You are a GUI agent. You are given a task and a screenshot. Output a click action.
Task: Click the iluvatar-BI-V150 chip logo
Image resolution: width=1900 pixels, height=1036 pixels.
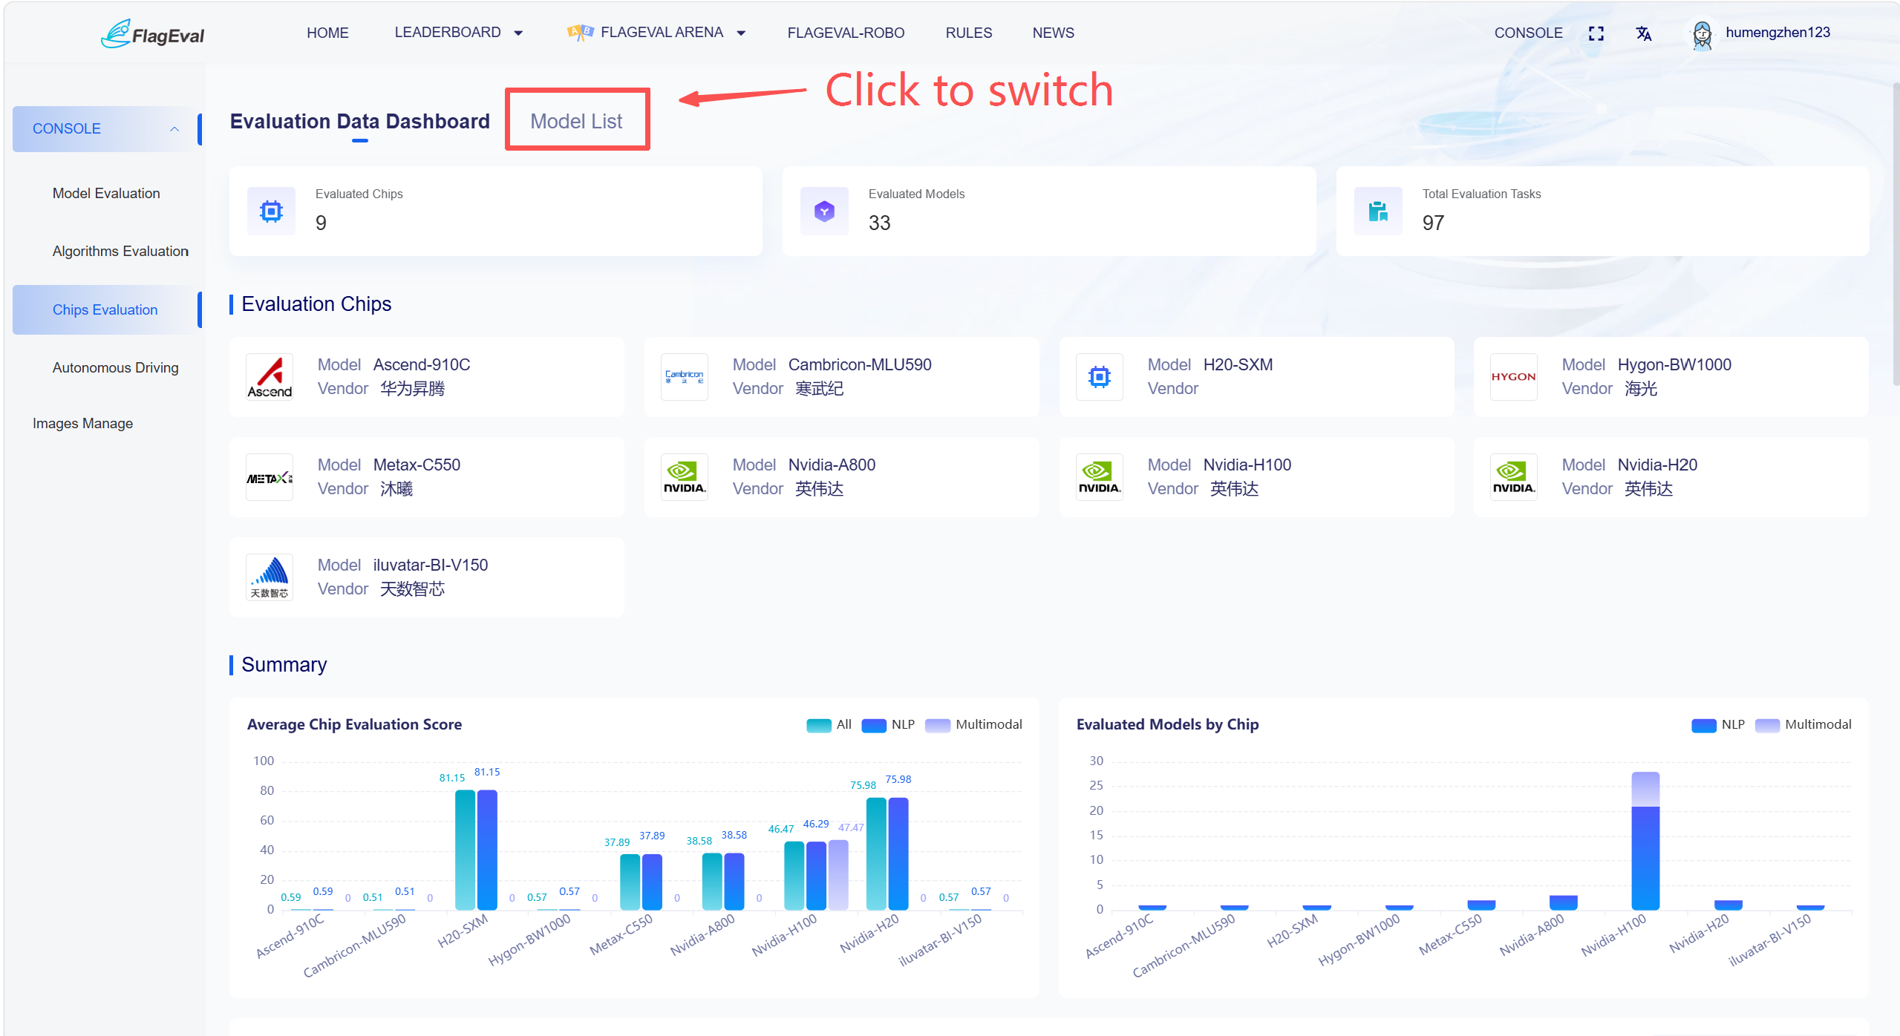point(270,577)
